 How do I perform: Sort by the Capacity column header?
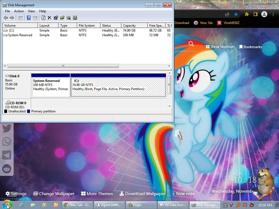(x=134, y=25)
